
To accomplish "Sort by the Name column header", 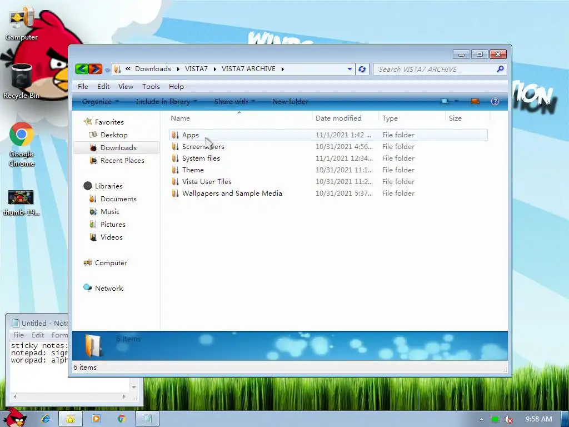I will tap(239, 118).
